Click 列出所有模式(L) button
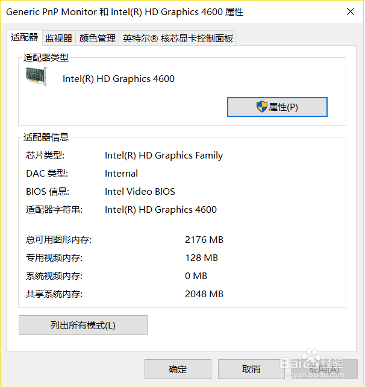The width and height of the screenshot is (365, 387). 83,326
